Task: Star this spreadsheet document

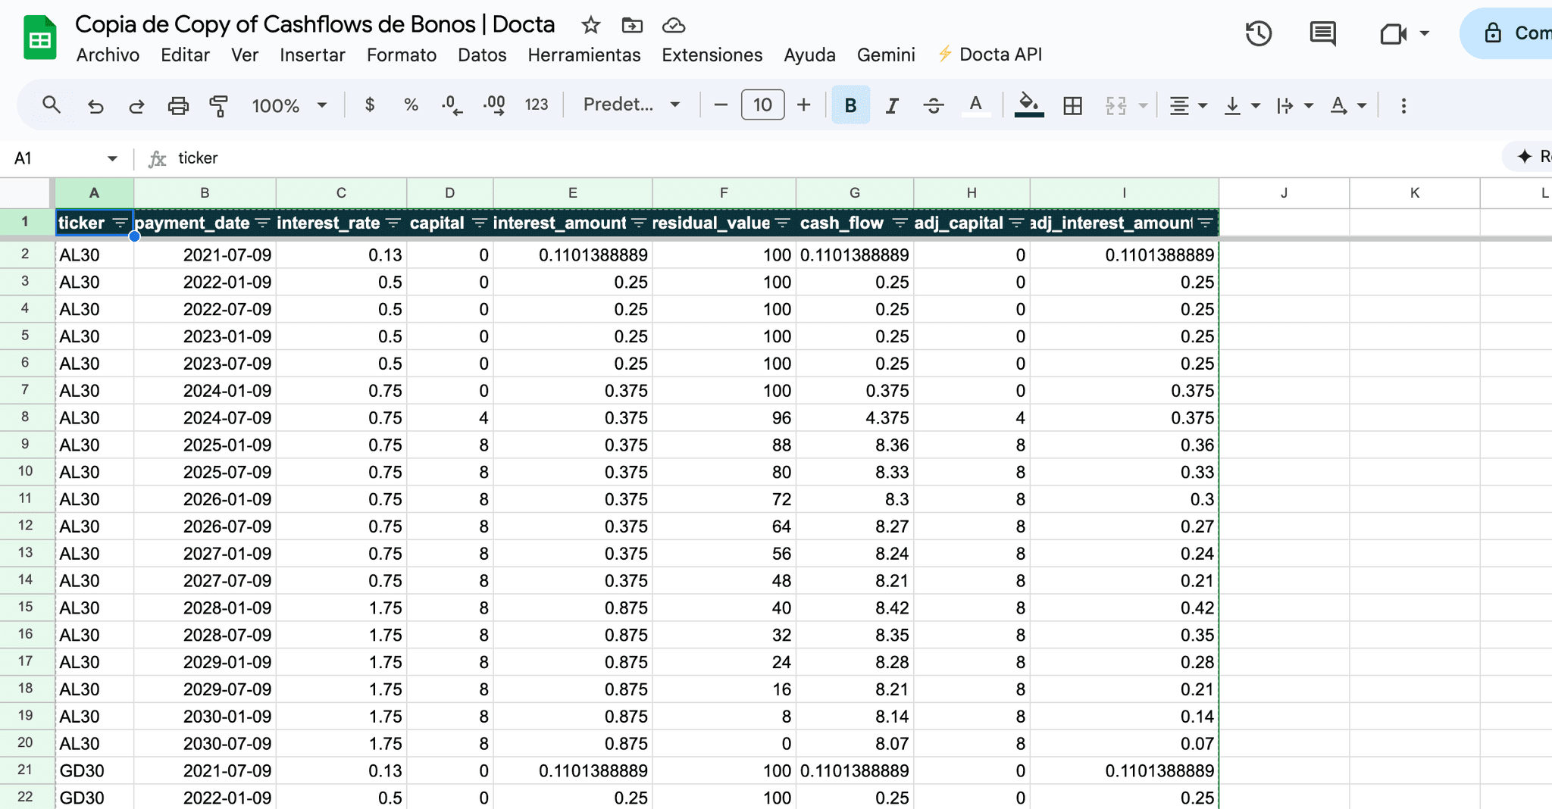Action: [591, 25]
